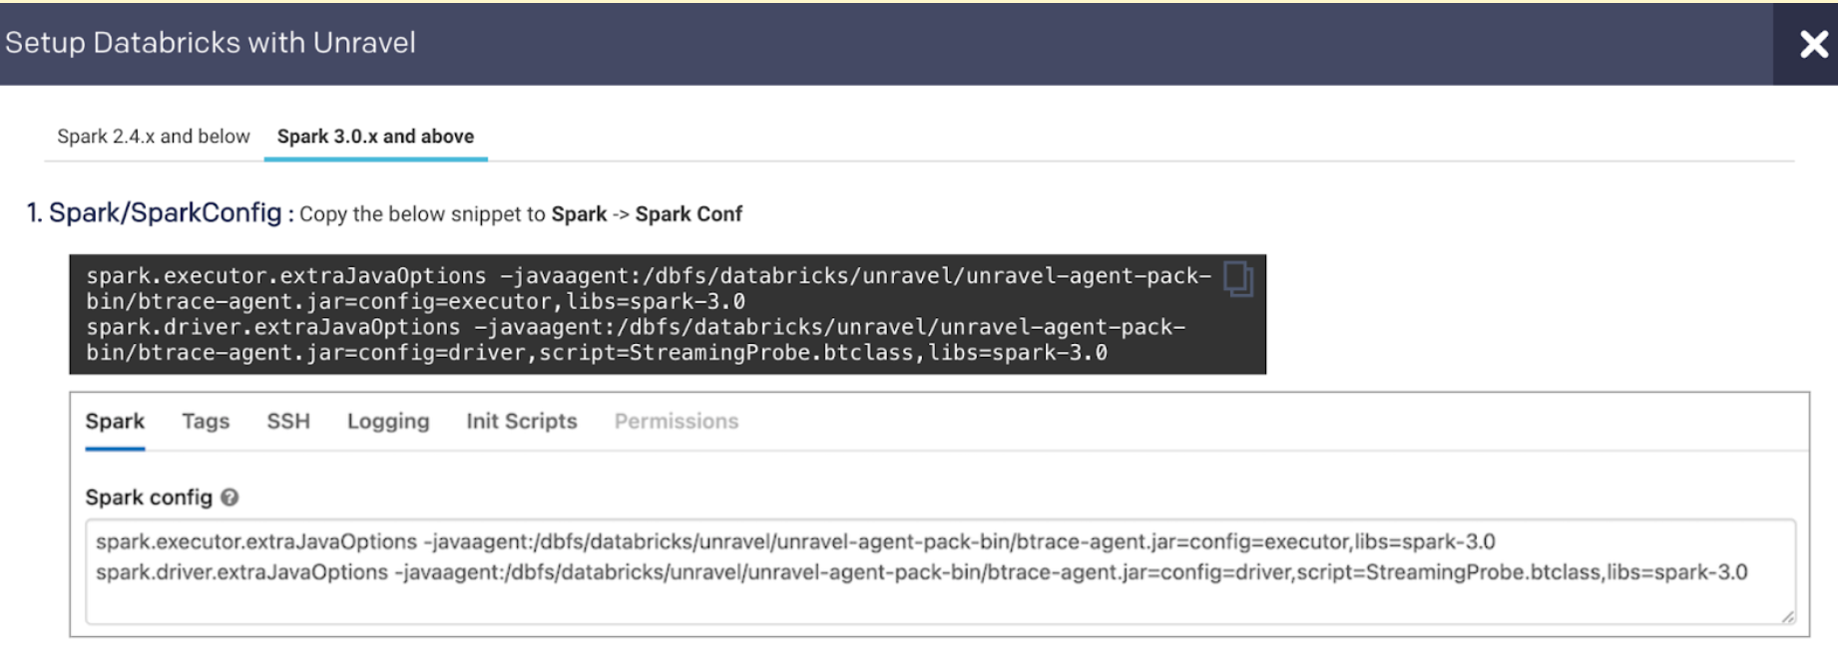Open the Init Scripts tab
The height and width of the screenshot is (658, 1838).
[x=522, y=421]
